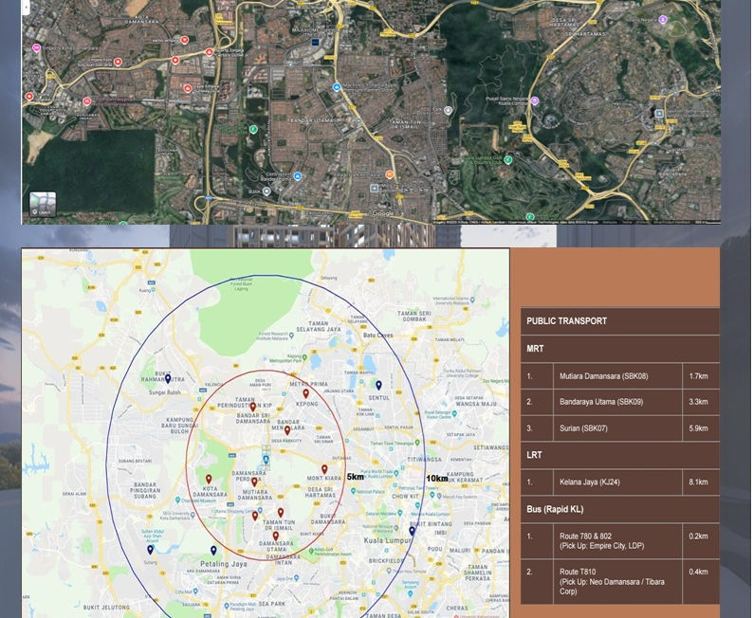
Task: Open the Layers thumbnail on the satellite map
Action: point(43,204)
